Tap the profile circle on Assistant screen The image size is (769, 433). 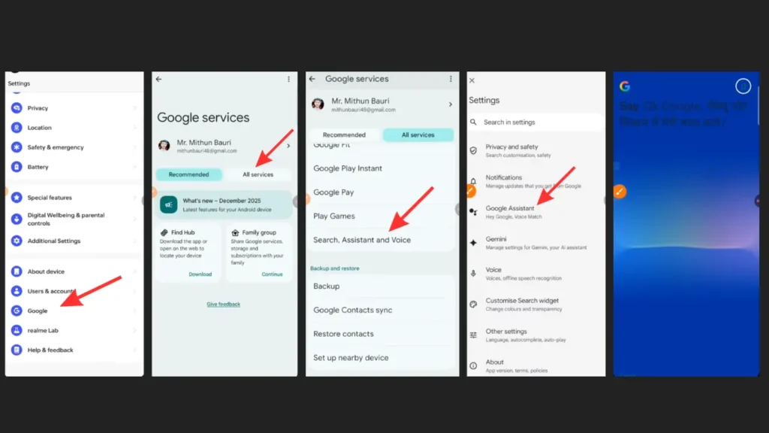(x=743, y=86)
